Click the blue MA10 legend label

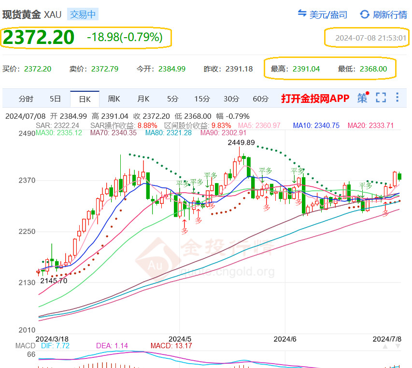pyautogui.click(x=316, y=126)
